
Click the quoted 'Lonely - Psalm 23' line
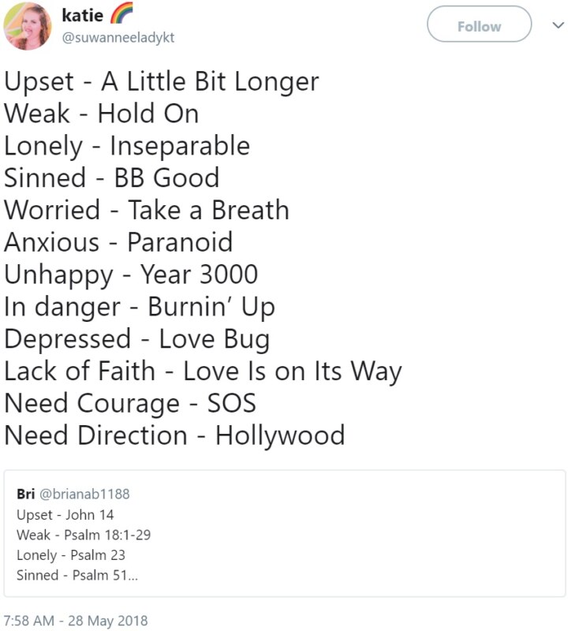[x=71, y=555]
